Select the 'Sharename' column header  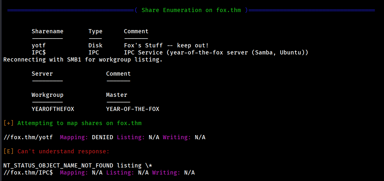(x=47, y=31)
